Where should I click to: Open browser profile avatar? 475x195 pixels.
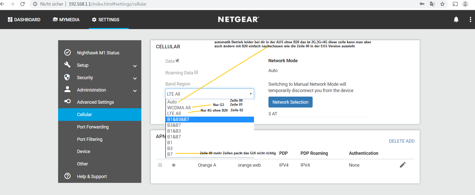pos(465,4)
